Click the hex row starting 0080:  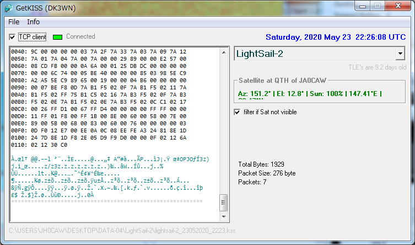coord(99,80)
